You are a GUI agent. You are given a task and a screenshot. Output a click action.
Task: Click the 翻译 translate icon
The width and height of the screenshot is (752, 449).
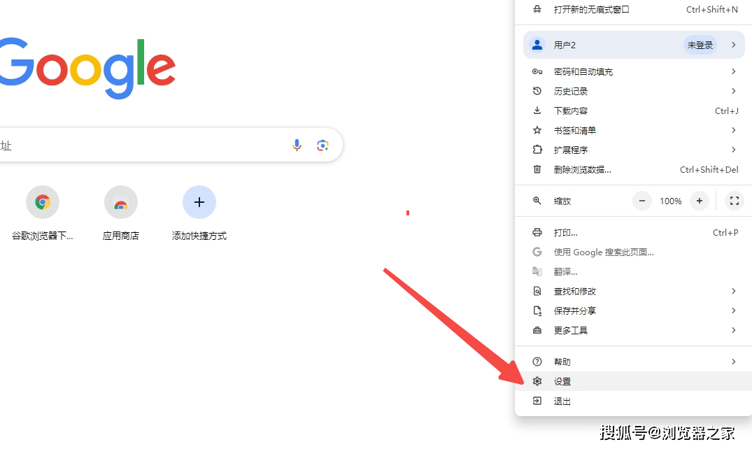click(537, 271)
